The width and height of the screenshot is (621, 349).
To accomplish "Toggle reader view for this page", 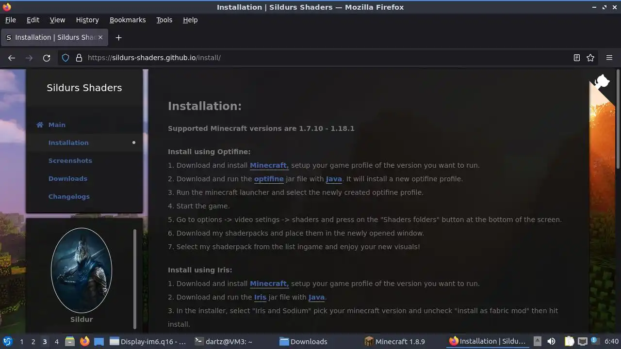I will coord(577,58).
